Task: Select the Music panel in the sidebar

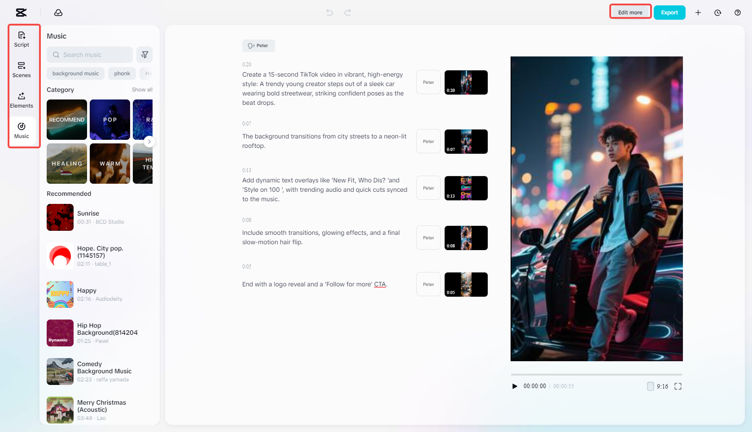Action: click(x=21, y=130)
